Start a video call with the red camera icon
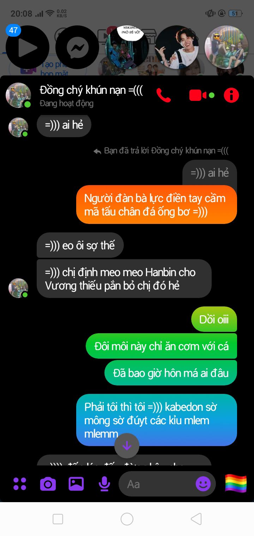Image resolution: width=254 pixels, height=536 pixels. [x=198, y=95]
